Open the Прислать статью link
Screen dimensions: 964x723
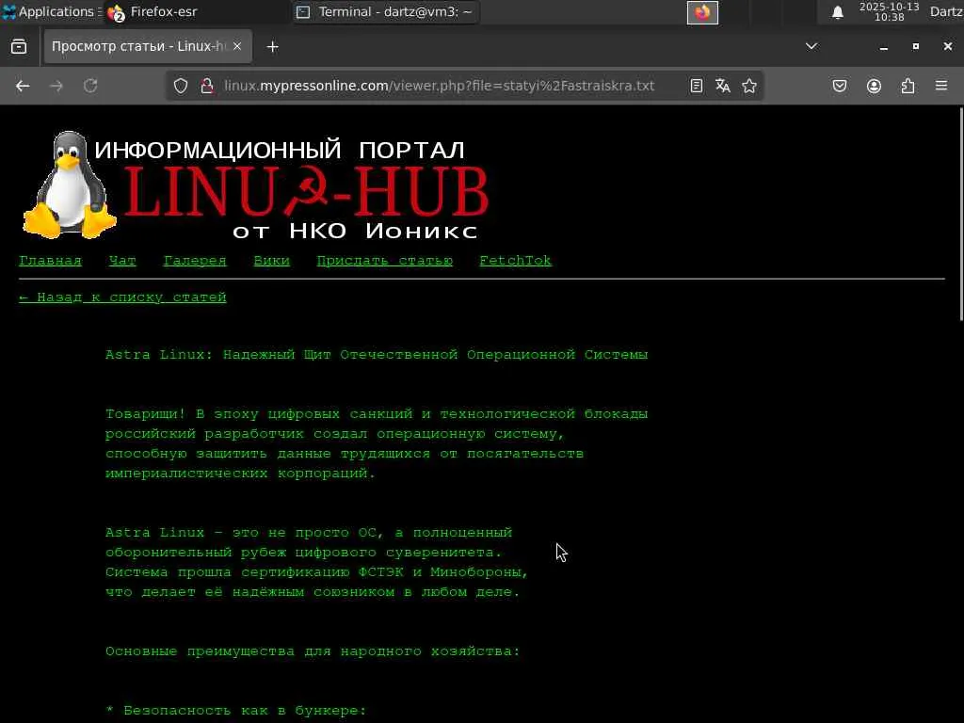385,261
